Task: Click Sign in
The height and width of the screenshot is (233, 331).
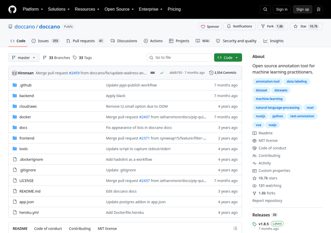Action: coord(282,9)
